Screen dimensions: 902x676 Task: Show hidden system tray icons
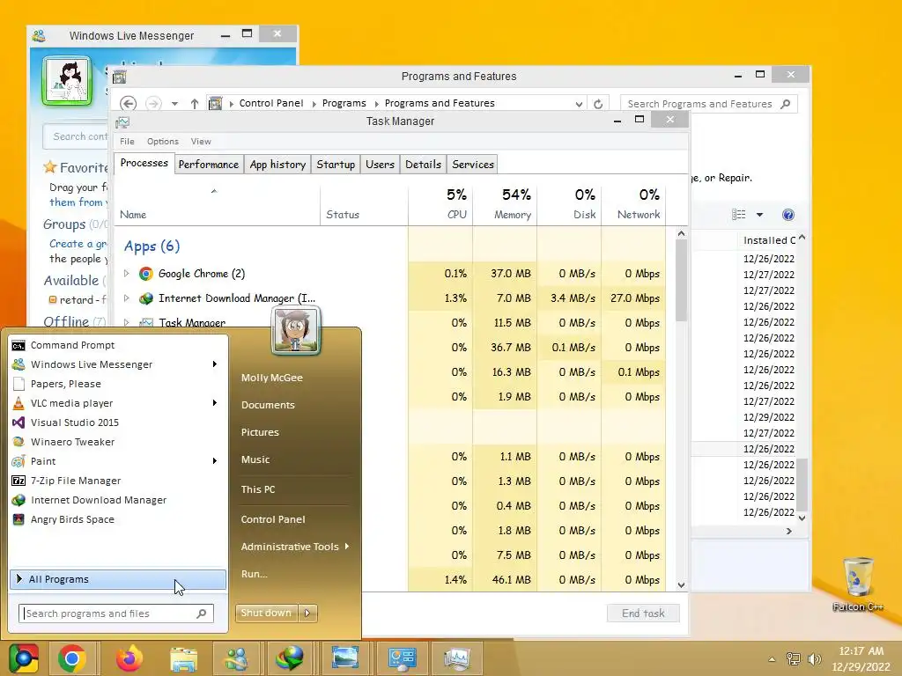772,659
